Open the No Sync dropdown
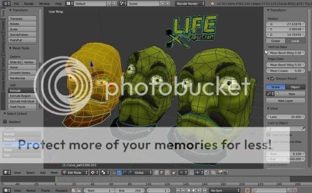Image resolution: width=312 pixels, height=193 pixels. click(x=225, y=190)
